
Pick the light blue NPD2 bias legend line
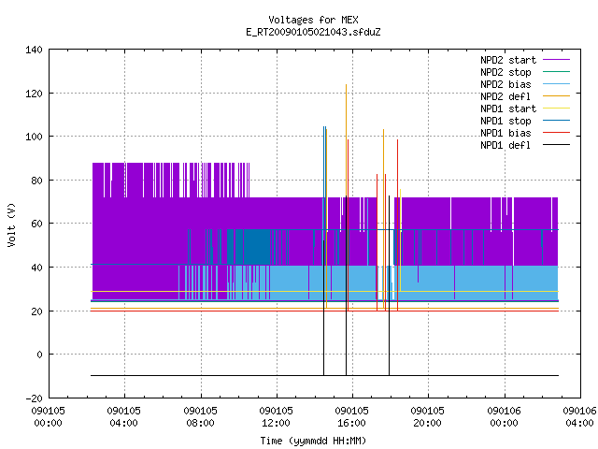pos(556,83)
